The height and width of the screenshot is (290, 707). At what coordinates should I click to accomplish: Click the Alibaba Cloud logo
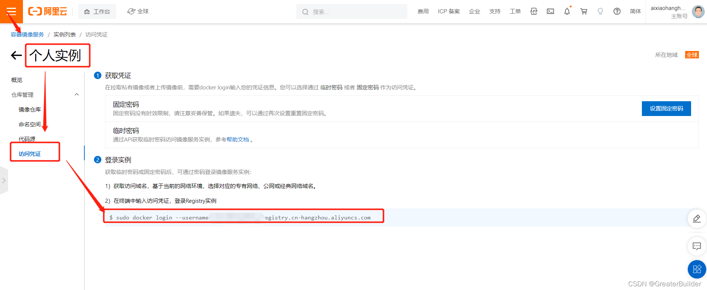click(x=48, y=11)
